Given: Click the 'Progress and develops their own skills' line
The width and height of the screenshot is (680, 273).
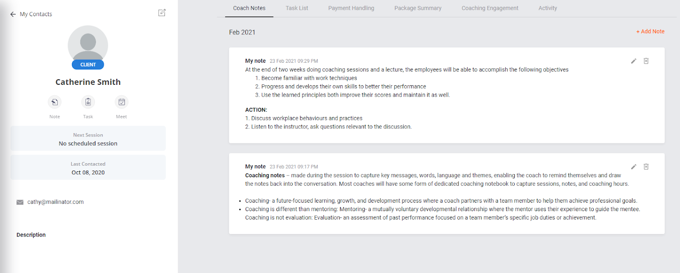Looking at the screenshot, I should point(343,86).
